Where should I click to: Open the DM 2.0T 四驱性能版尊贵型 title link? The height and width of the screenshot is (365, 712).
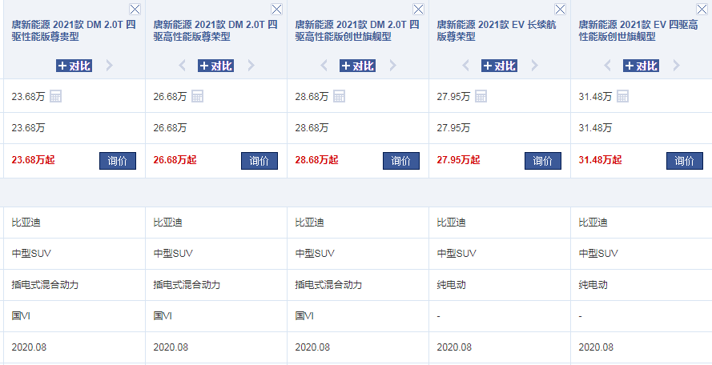74,30
